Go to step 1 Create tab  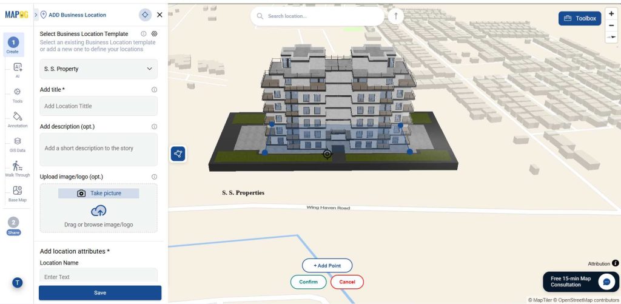[13, 45]
